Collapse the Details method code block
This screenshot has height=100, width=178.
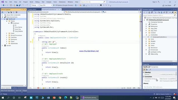pos(34,63)
